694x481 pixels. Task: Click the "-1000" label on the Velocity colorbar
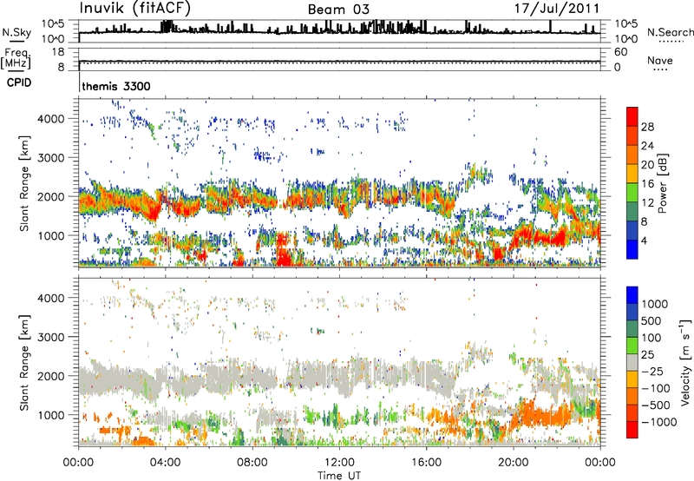tap(659, 422)
